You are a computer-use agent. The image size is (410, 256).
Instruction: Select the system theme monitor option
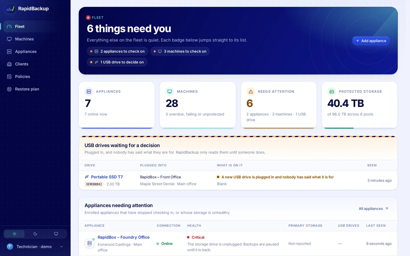(56, 234)
